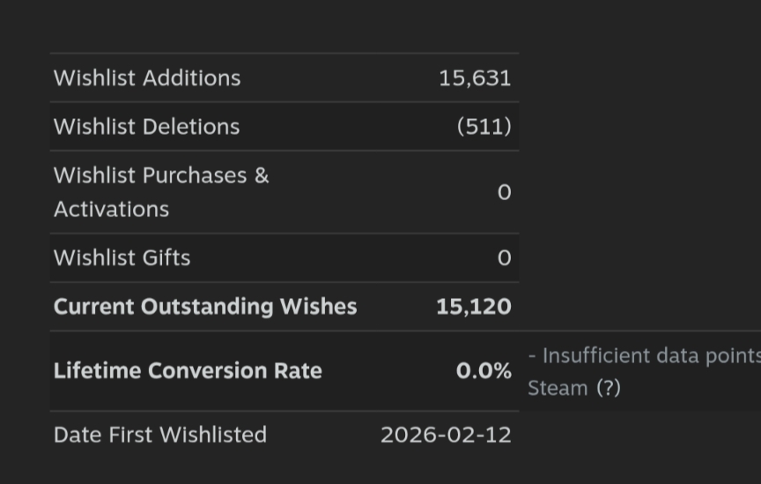The image size is (761, 484).
Task: Click the Lifetime Conversion Rate label
Action: point(188,370)
